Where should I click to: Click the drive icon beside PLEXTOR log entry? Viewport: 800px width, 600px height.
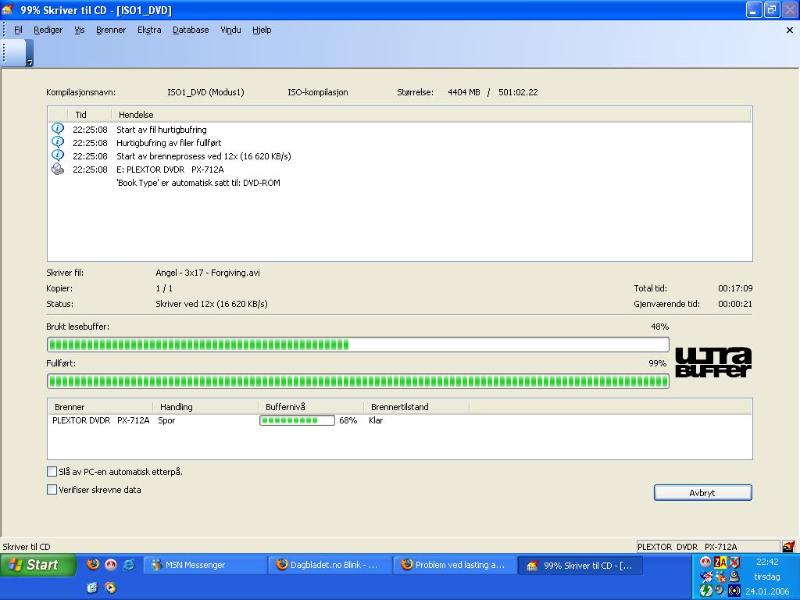tap(58, 169)
